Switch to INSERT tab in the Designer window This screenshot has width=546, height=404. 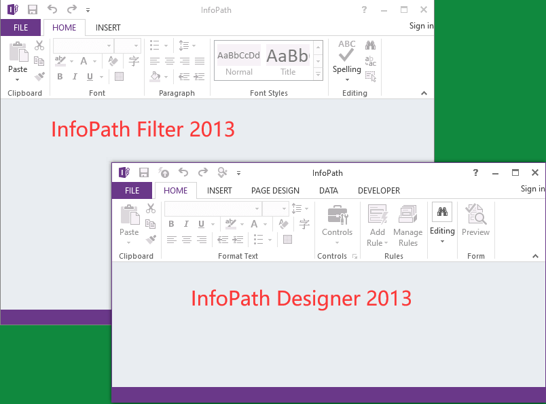tap(219, 191)
